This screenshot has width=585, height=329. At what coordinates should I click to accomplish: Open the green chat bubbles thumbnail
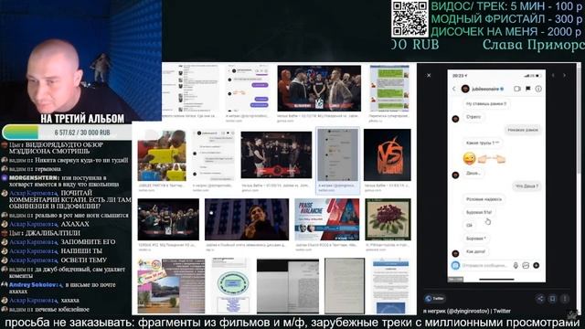[x=389, y=88]
